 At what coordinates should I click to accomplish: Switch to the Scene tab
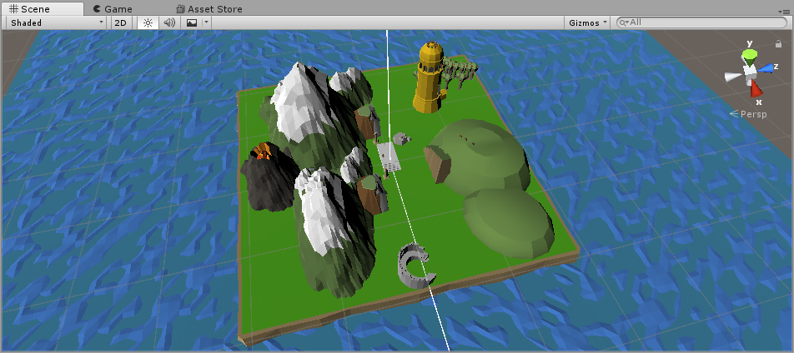click(x=43, y=8)
